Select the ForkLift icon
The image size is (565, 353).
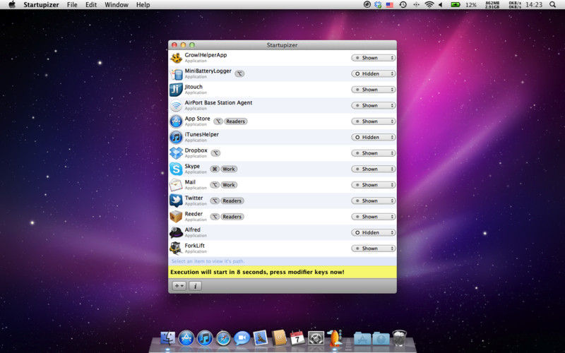[x=176, y=249]
